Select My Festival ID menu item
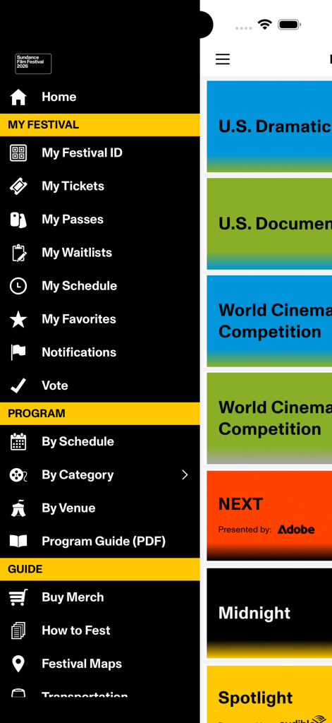This screenshot has width=332, height=723. [82, 153]
